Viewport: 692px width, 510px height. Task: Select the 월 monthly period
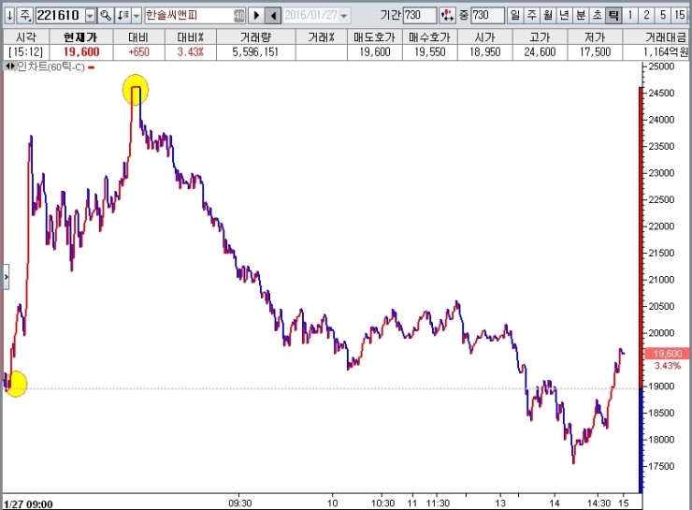[548, 16]
